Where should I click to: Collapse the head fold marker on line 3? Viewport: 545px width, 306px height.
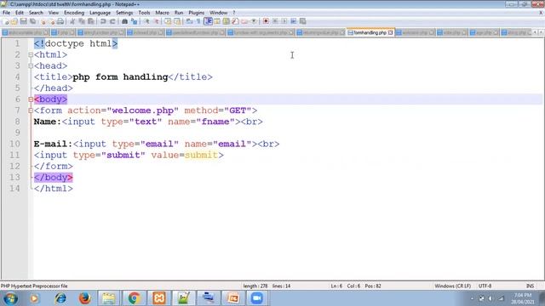31,66
